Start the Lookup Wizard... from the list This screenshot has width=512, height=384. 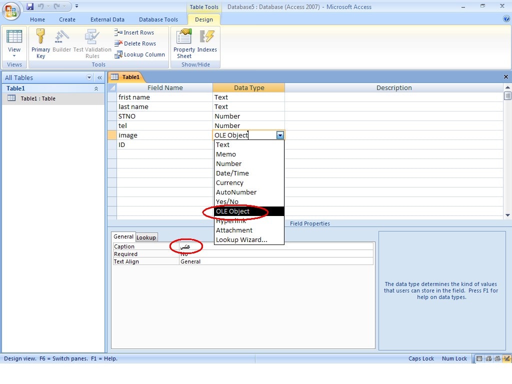(x=249, y=239)
